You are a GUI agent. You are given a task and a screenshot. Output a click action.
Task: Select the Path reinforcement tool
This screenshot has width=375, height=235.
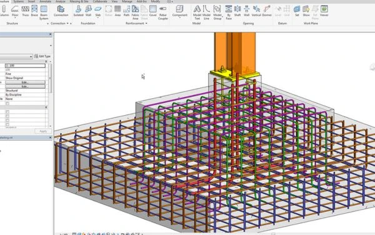[x=126, y=11]
